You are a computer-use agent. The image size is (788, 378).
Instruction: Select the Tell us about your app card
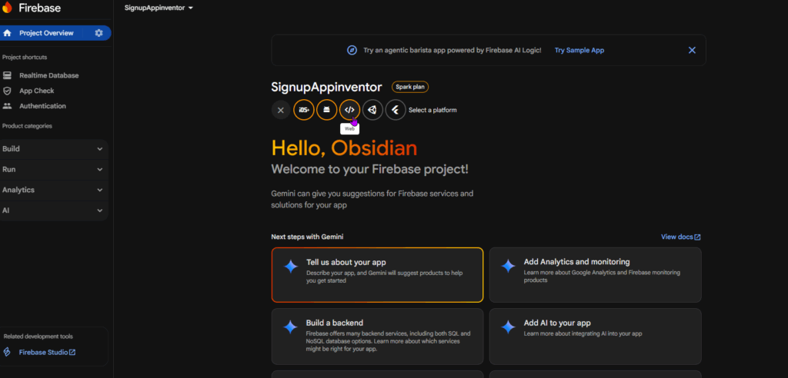pos(377,274)
